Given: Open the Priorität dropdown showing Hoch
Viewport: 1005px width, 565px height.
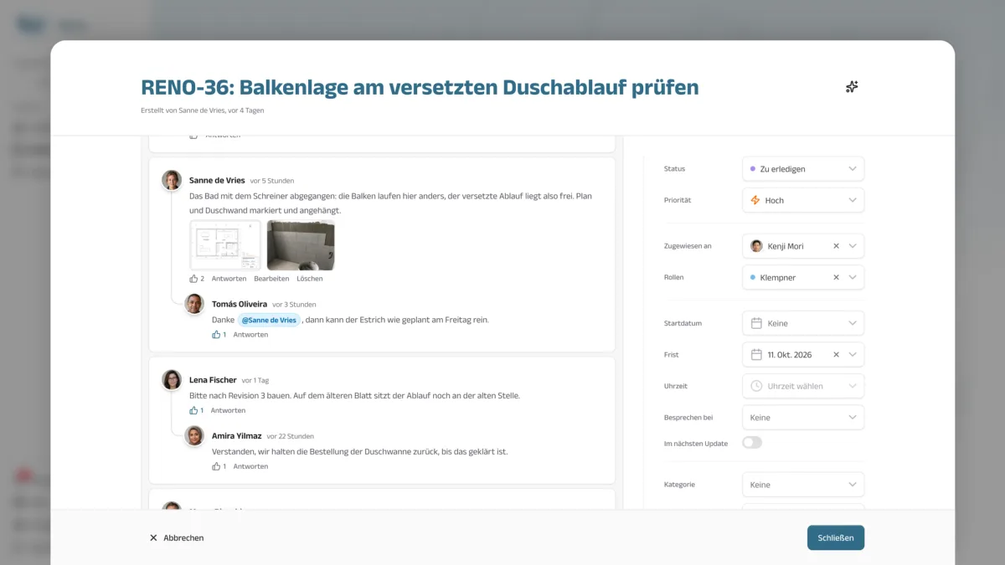Looking at the screenshot, I should [x=803, y=200].
